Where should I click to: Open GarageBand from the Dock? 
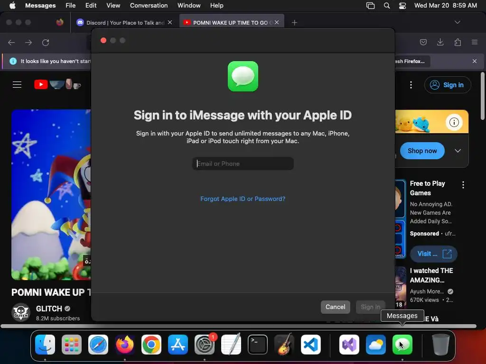(284, 345)
